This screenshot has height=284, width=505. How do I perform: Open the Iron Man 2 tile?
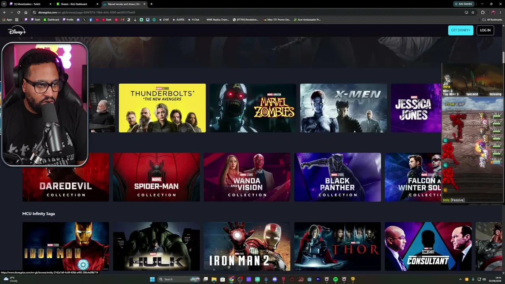247,247
